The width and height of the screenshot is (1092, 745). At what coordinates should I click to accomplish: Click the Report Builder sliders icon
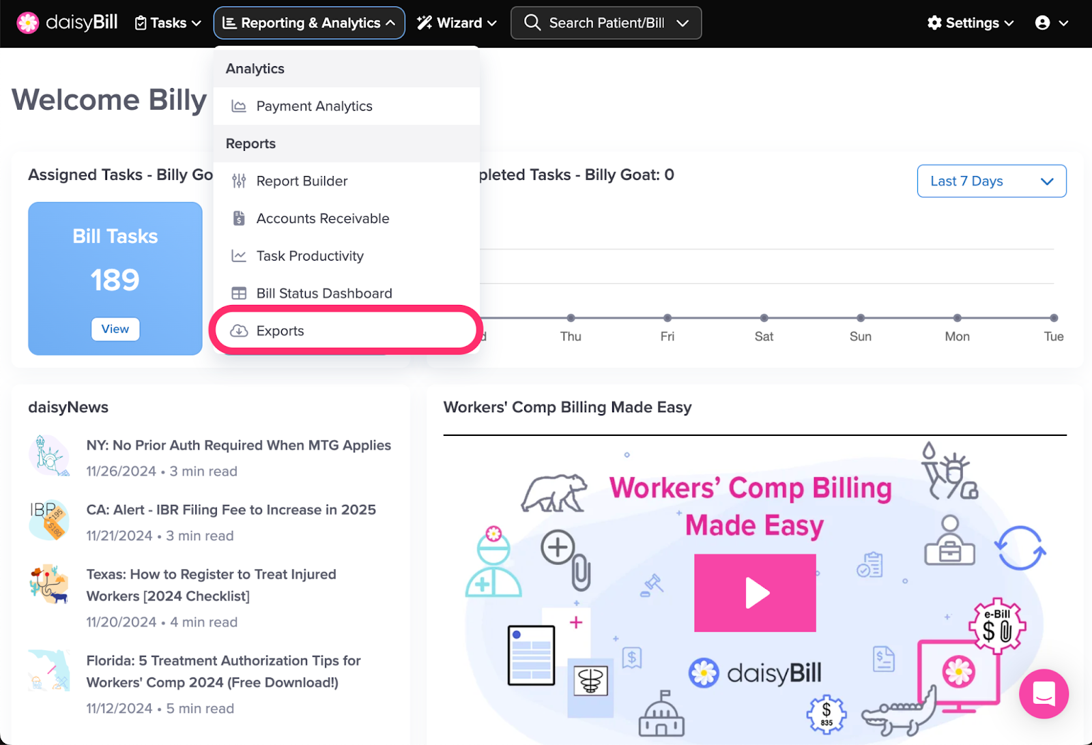pyautogui.click(x=239, y=181)
